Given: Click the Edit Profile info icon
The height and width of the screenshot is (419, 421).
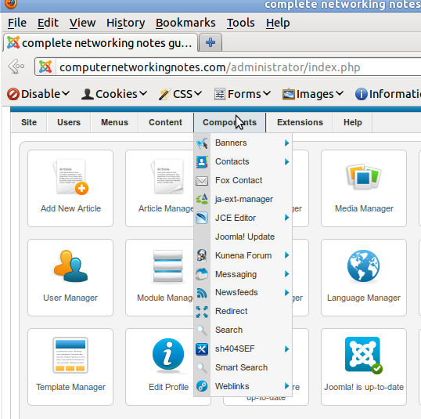Looking at the screenshot, I should tap(168, 356).
